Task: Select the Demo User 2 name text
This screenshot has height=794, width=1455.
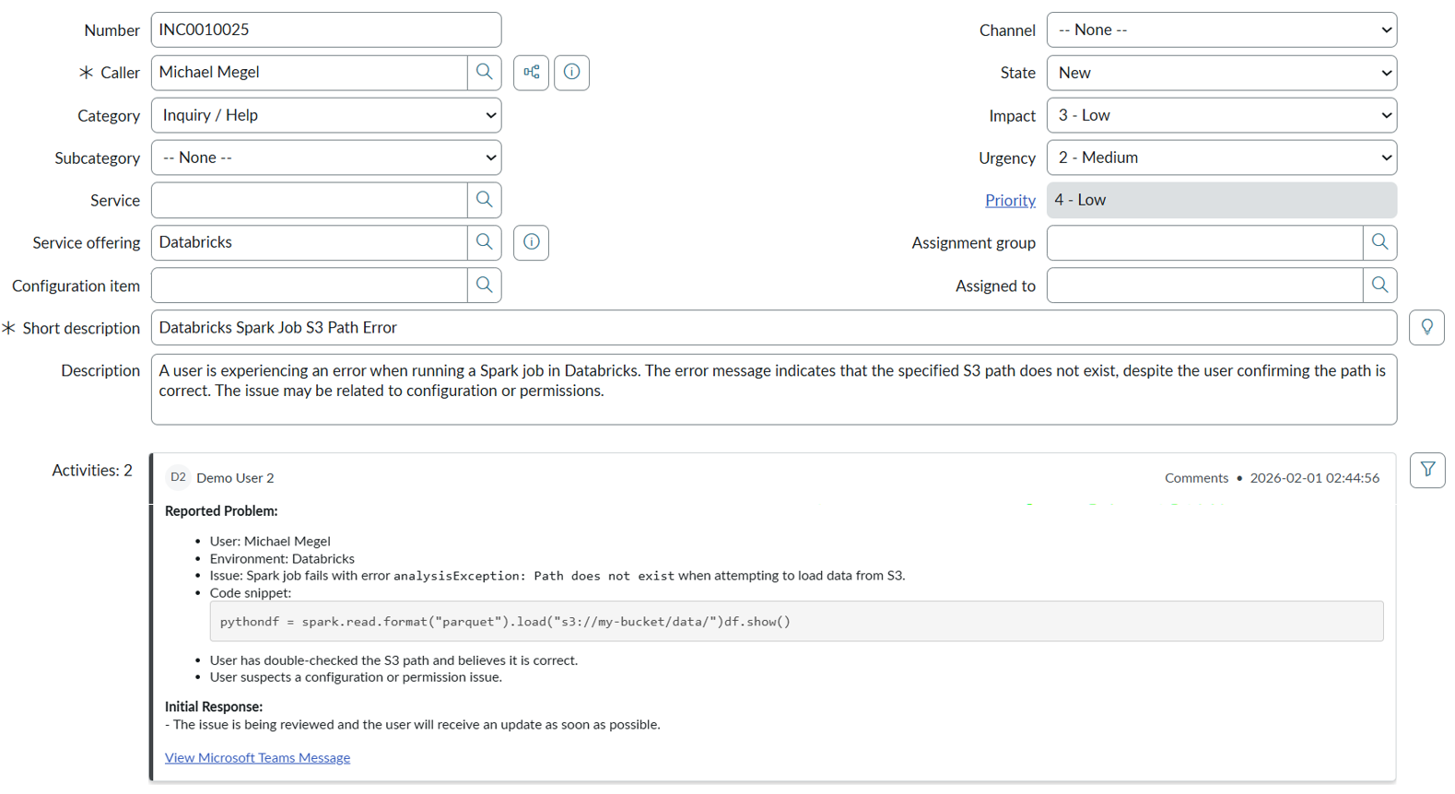Action: pos(235,478)
